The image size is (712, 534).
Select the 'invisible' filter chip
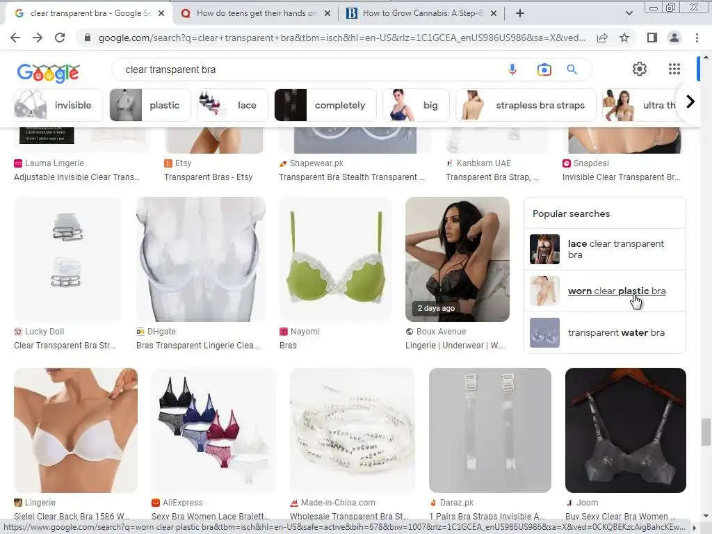pos(58,106)
